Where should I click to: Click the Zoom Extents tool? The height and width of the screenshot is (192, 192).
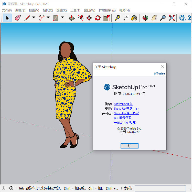(x=172, y=18)
